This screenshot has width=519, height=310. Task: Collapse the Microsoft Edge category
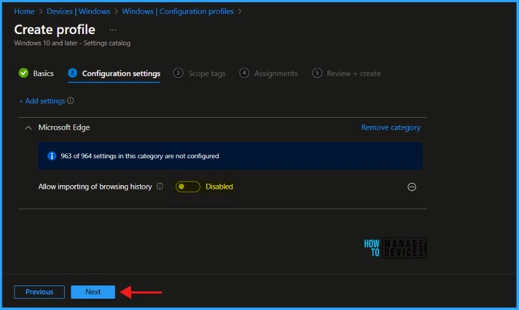click(x=29, y=128)
